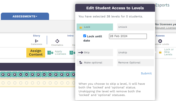Uncheck the Lock until date checkbox
The image size is (176, 101).
[85, 36]
